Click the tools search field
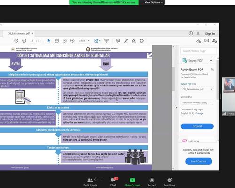The width and height of the screenshot is (235, 188). coord(199,51)
